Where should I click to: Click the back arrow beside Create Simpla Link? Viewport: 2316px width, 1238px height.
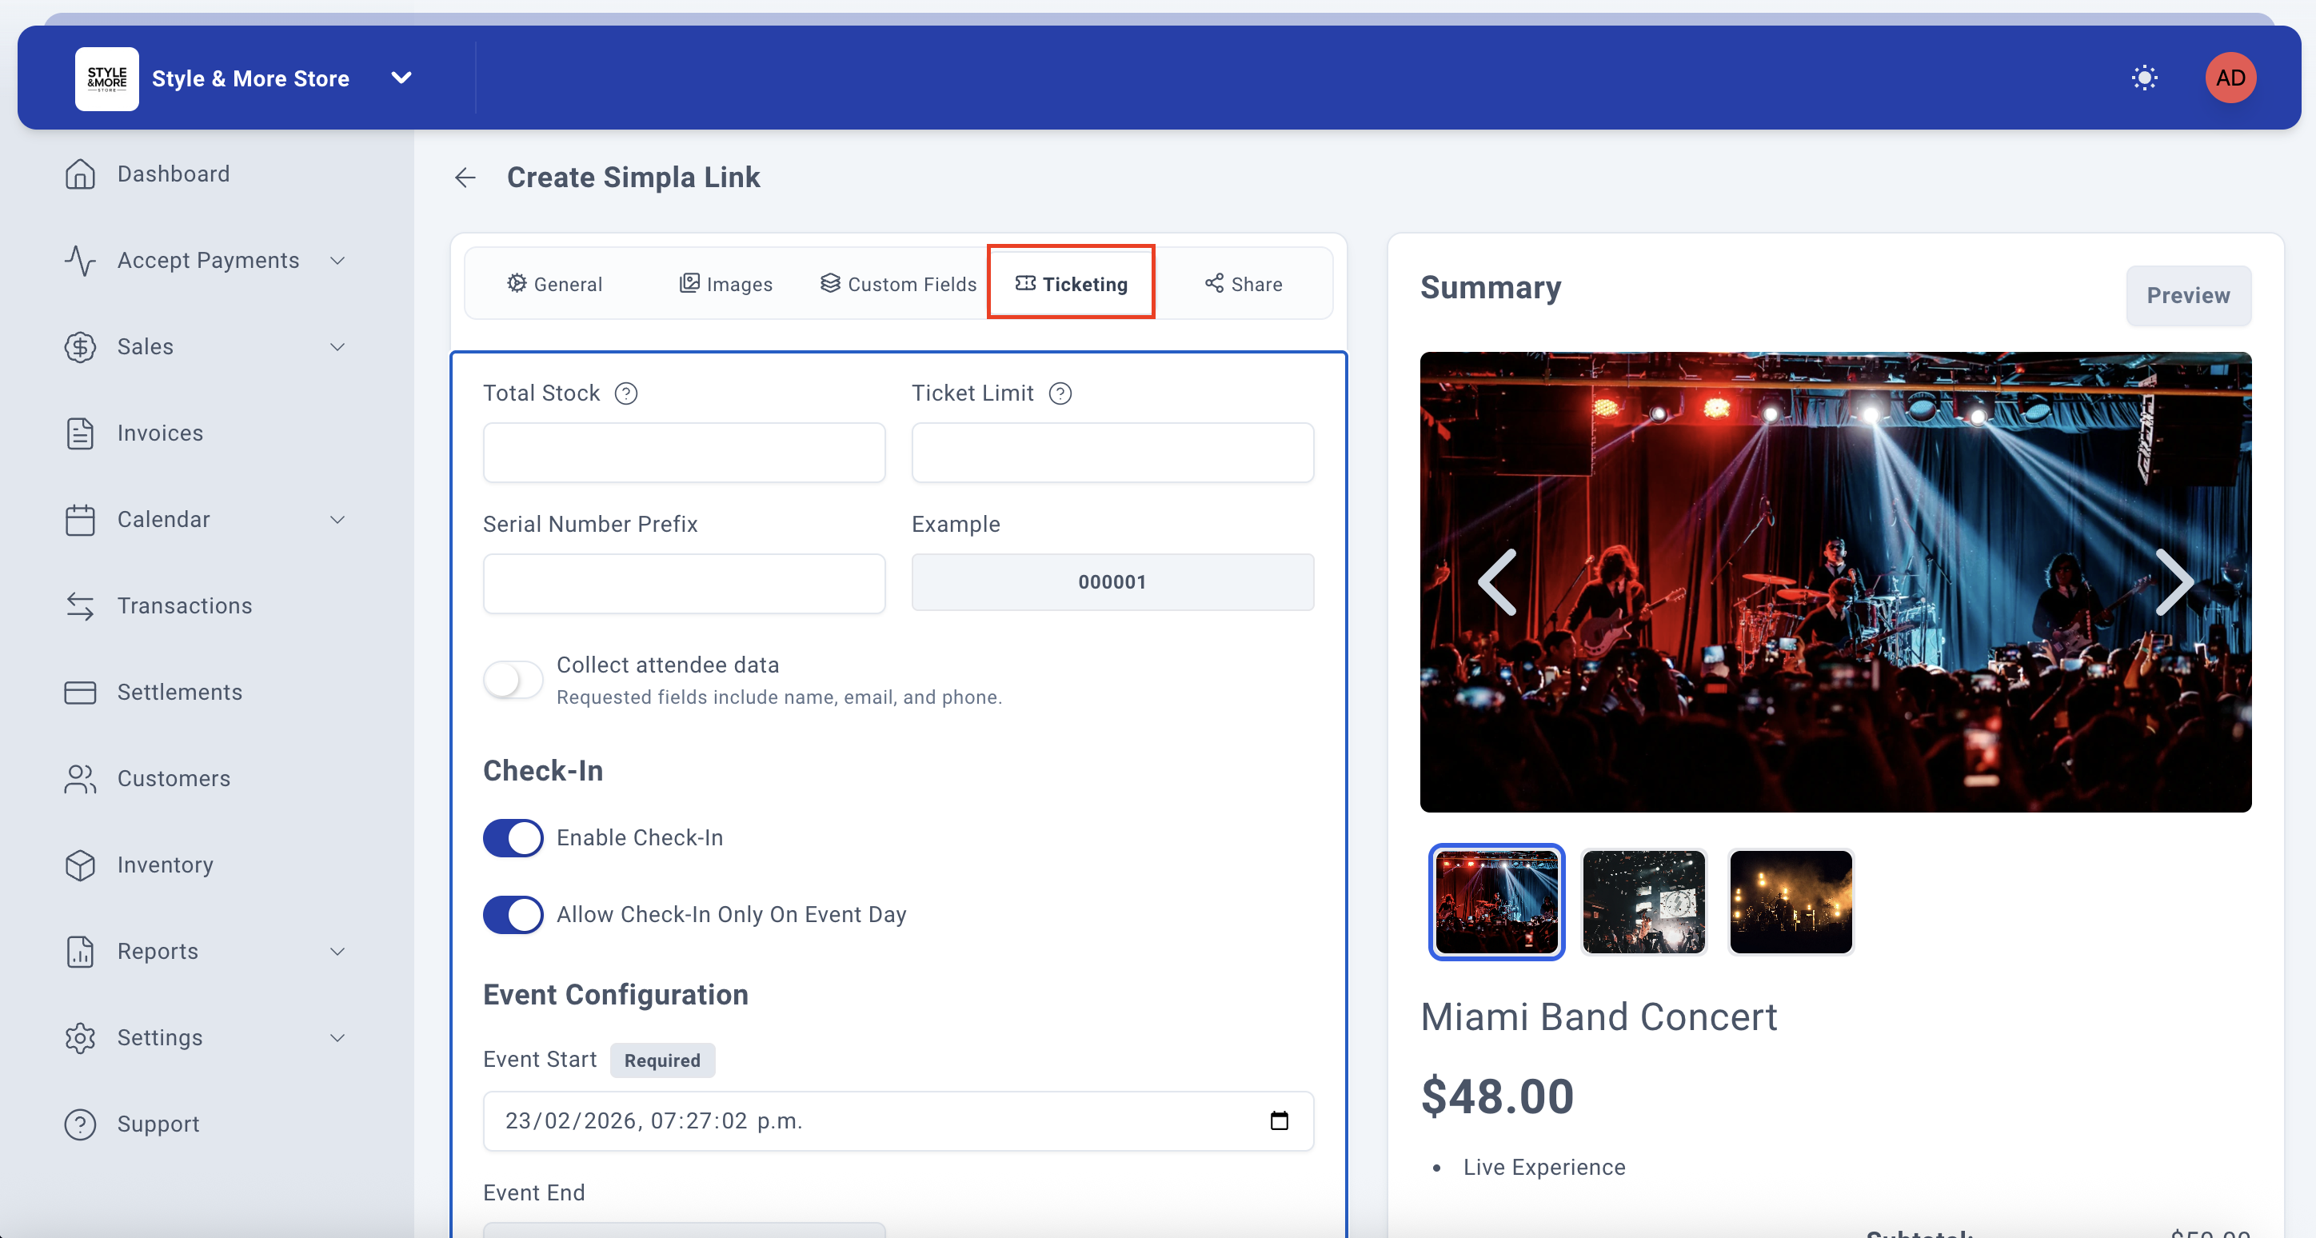[465, 177]
